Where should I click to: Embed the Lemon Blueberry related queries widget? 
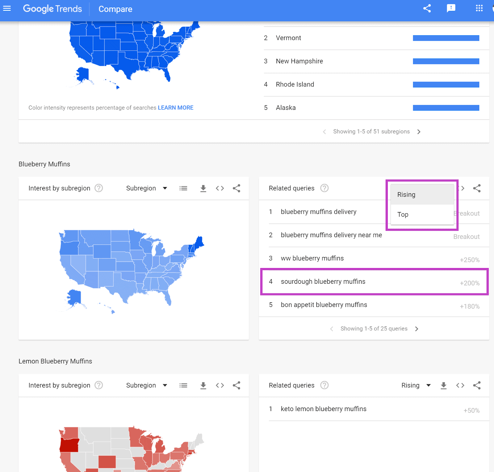tap(460, 385)
